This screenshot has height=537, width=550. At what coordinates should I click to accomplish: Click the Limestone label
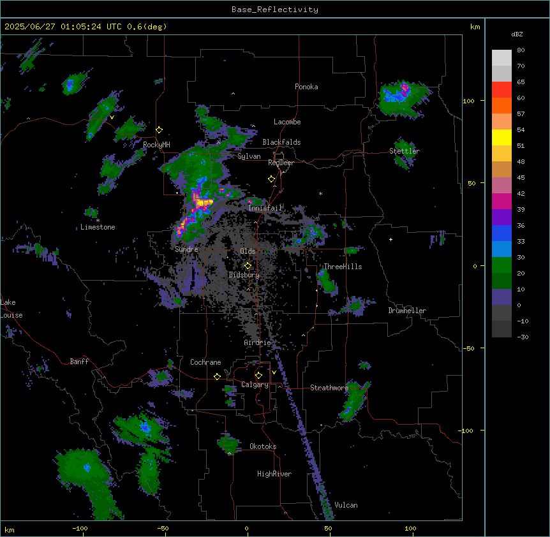(x=98, y=227)
